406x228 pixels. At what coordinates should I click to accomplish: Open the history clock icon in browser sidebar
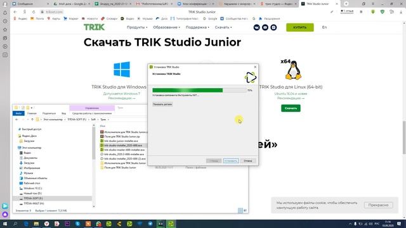click(x=5, y=21)
